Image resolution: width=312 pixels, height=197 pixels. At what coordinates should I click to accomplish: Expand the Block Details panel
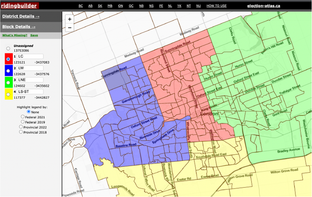[19, 27]
